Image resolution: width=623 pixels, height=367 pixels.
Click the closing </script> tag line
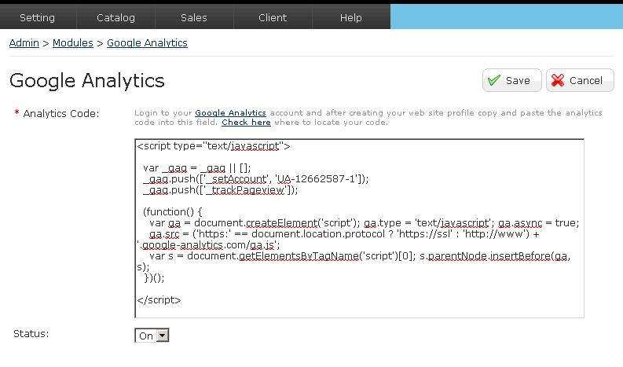click(159, 299)
